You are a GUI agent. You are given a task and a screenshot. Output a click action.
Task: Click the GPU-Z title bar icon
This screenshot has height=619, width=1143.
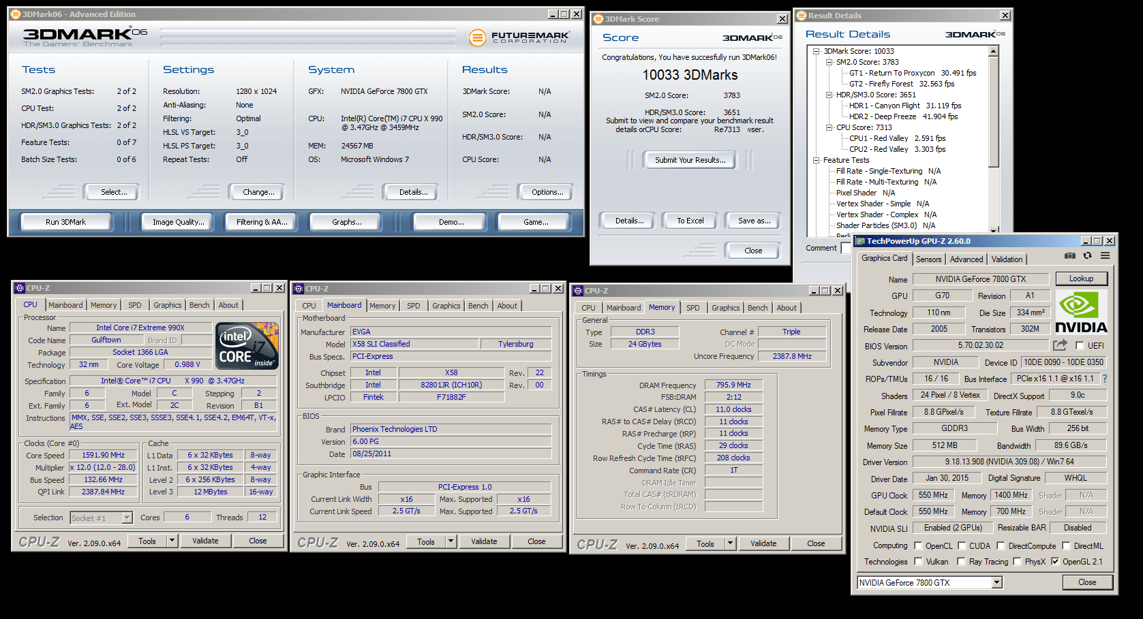pos(860,241)
